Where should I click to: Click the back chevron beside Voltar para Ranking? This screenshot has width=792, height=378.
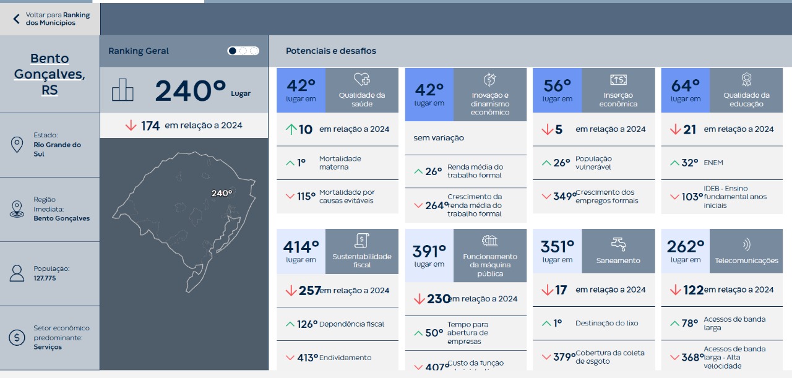16,19
